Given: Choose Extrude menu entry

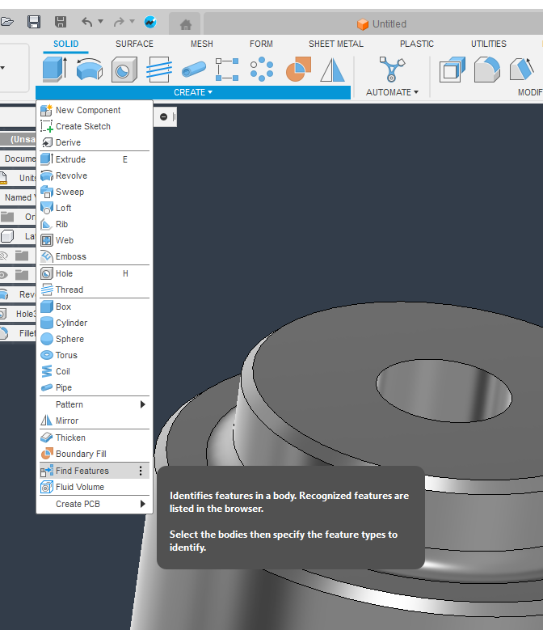Looking at the screenshot, I should (95, 159).
